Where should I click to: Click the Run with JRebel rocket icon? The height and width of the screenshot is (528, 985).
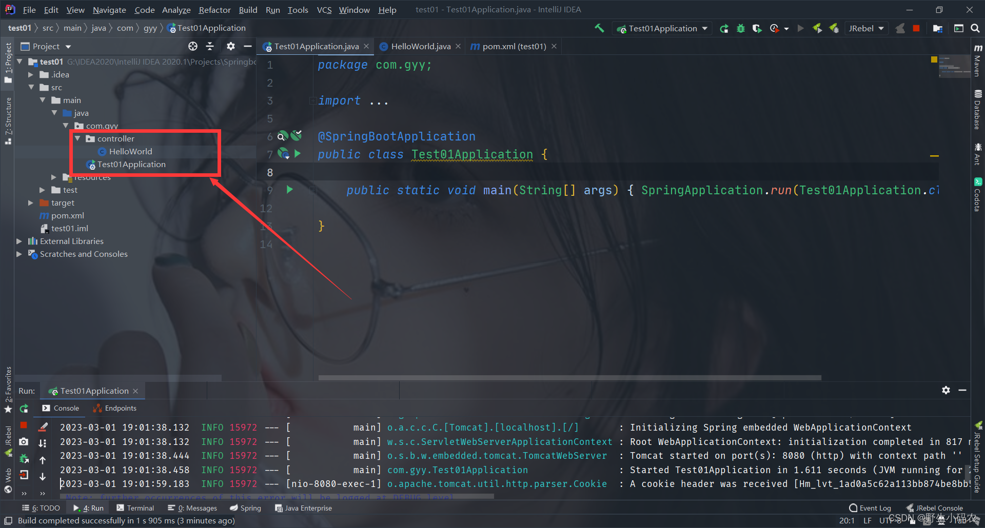coord(817,29)
